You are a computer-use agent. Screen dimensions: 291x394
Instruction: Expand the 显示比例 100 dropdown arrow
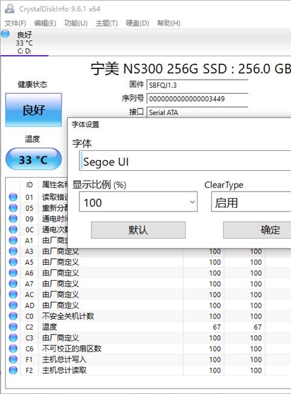pos(192,202)
